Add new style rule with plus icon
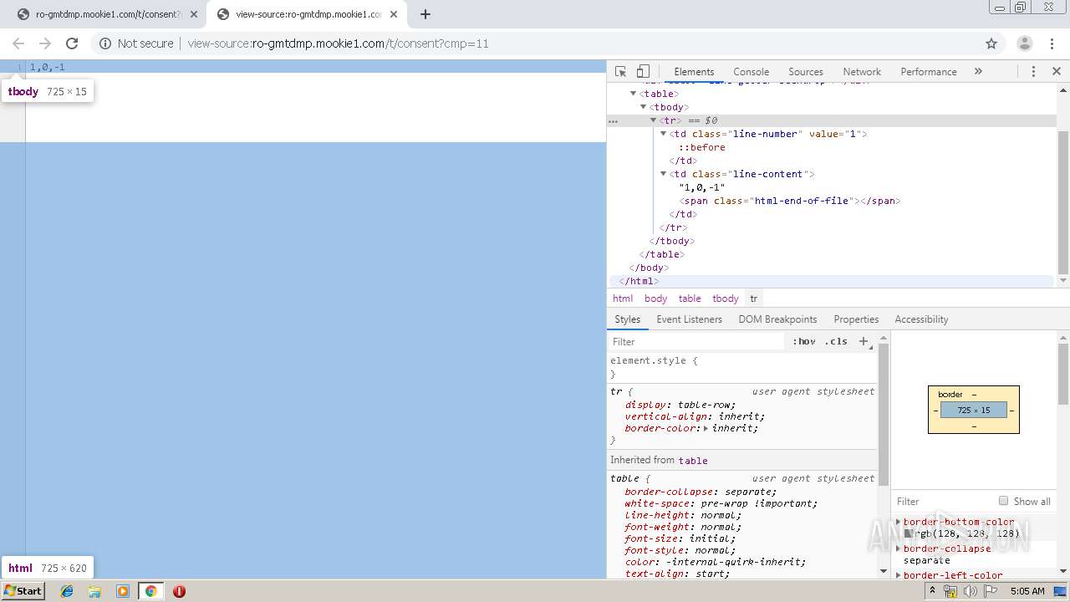The height and width of the screenshot is (602, 1070). click(864, 341)
